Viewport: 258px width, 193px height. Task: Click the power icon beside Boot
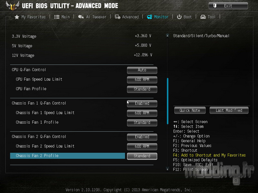click(x=179, y=17)
